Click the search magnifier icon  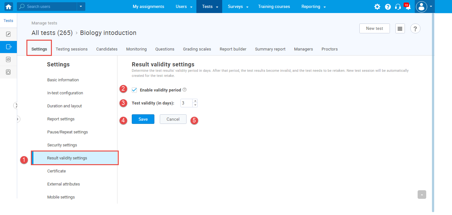pyautogui.click(x=22, y=6)
